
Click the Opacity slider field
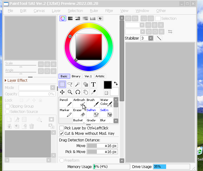37,94
